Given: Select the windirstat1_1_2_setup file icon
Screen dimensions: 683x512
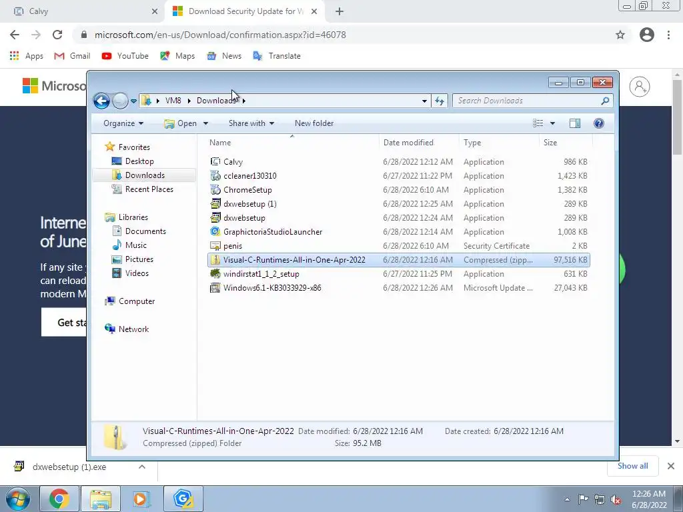Looking at the screenshot, I should 215,273.
